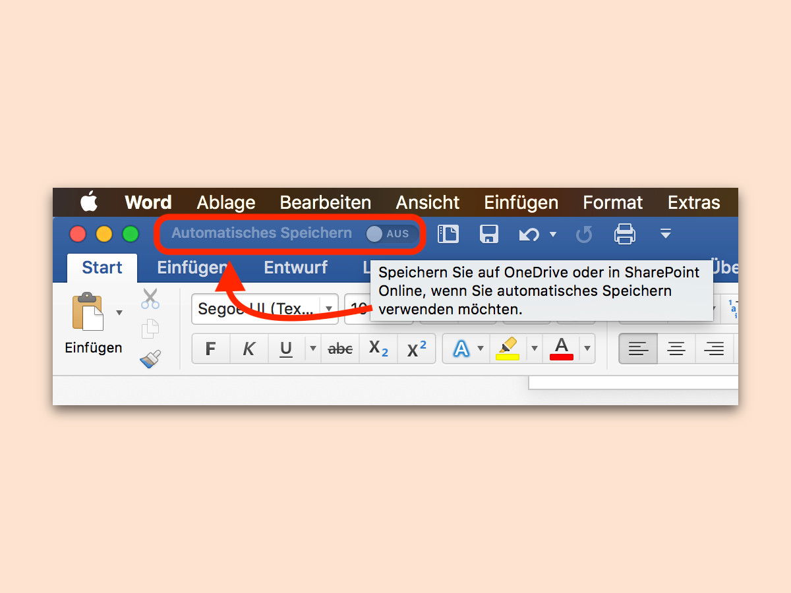Image resolution: width=791 pixels, height=593 pixels.
Task: Click the Cut scissors icon
Action: click(150, 298)
